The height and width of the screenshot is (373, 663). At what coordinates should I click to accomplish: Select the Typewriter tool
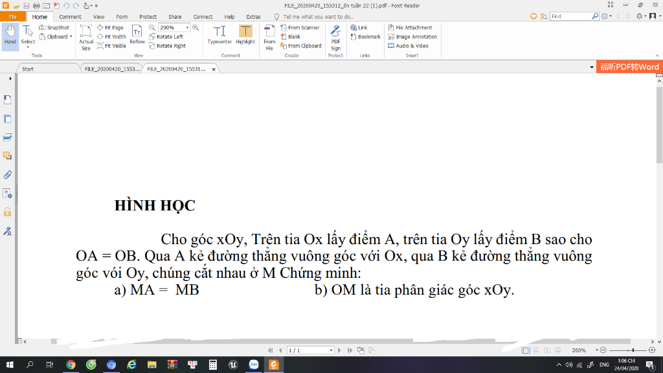(x=219, y=35)
